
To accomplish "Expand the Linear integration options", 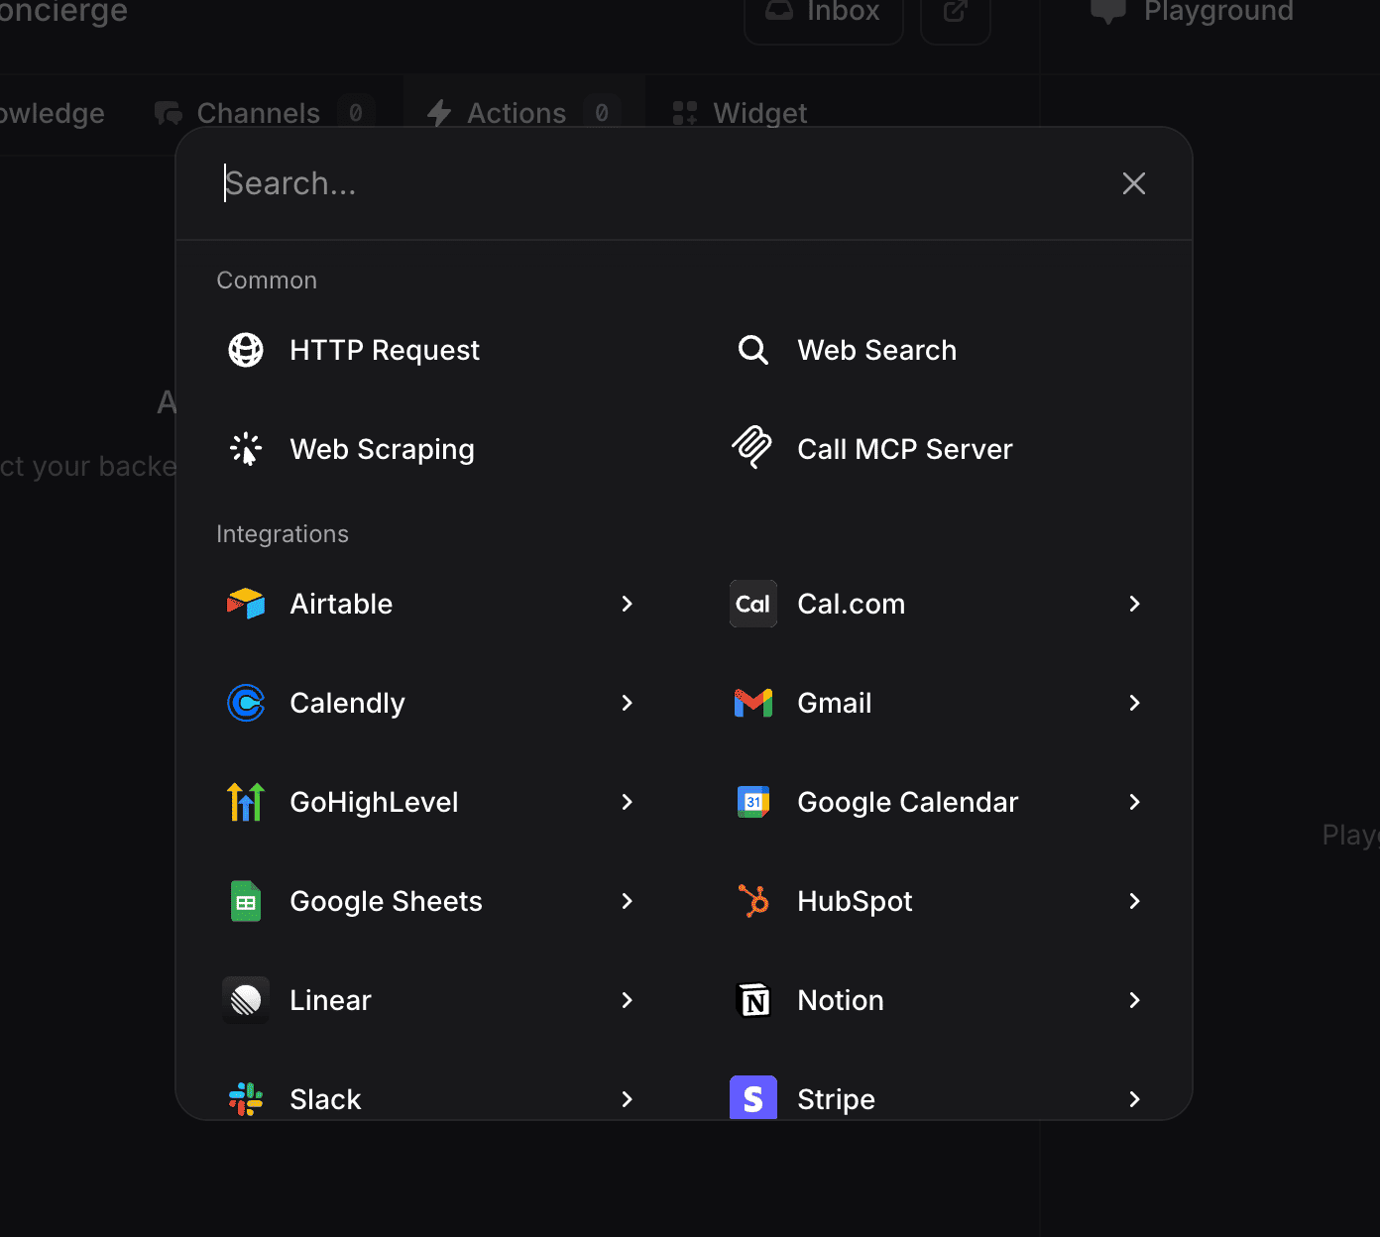I will (x=627, y=1000).
